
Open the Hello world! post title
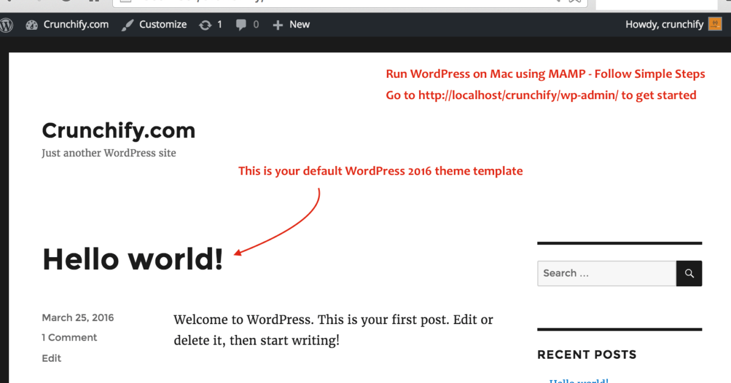133,260
